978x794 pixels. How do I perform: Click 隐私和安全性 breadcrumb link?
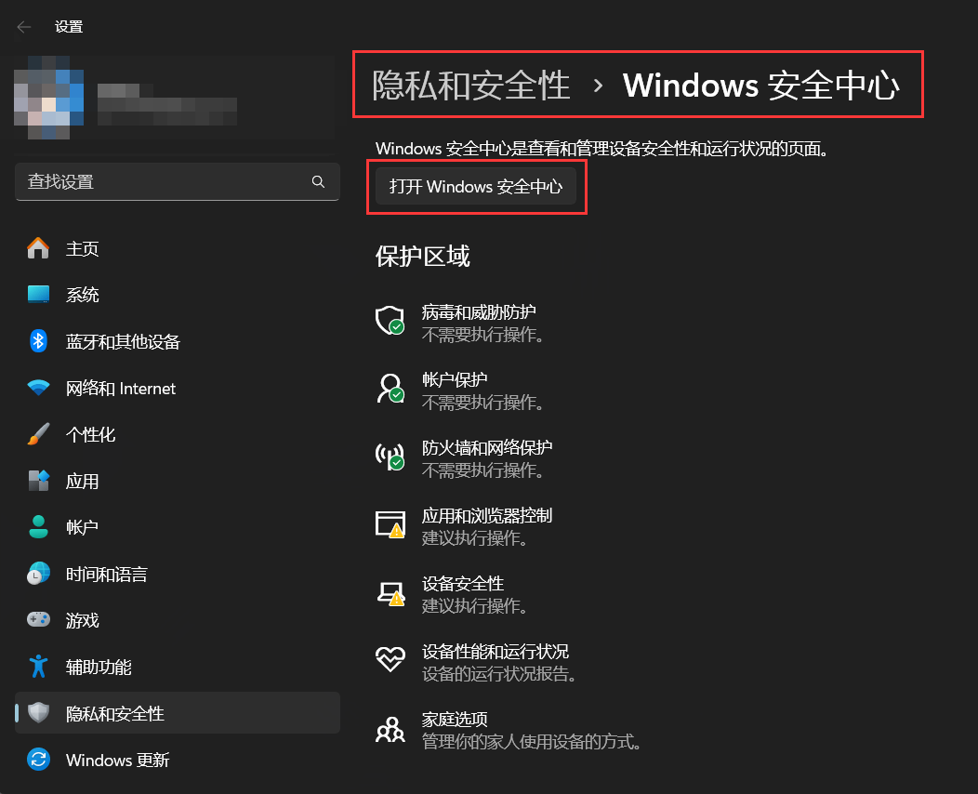[470, 86]
